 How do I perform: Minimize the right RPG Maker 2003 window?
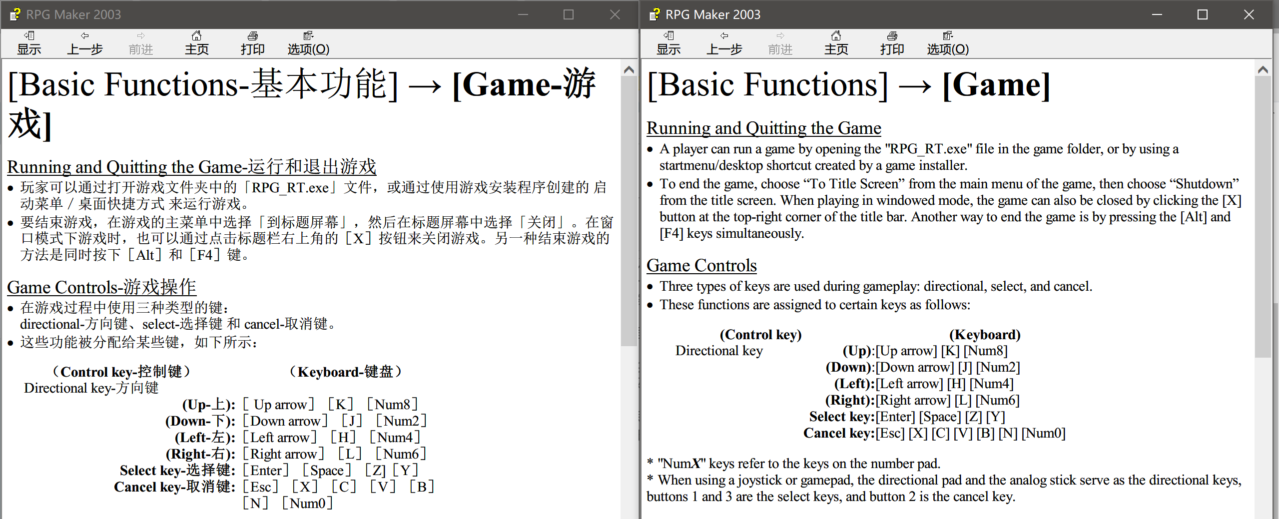click(x=1157, y=14)
